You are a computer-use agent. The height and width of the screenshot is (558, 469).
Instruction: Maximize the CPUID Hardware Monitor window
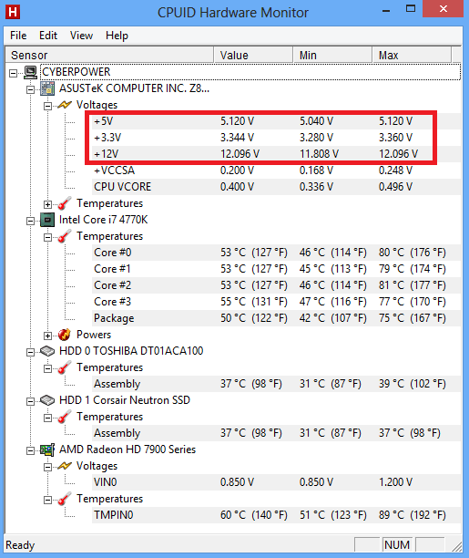pyautogui.click(x=411, y=9)
